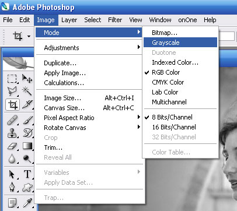Expand the Mode submenu
The width and height of the screenshot is (237, 211).
point(89,33)
